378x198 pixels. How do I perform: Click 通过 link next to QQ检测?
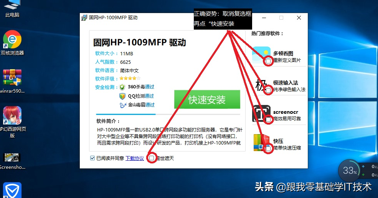pos(149,96)
